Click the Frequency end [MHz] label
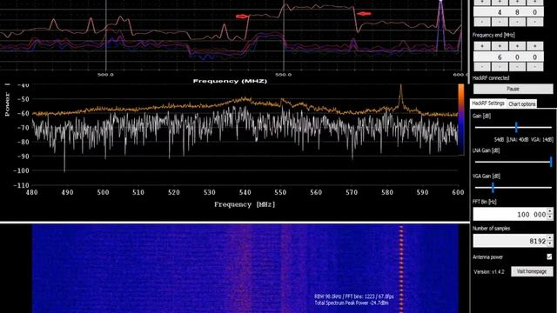 coord(493,35)
